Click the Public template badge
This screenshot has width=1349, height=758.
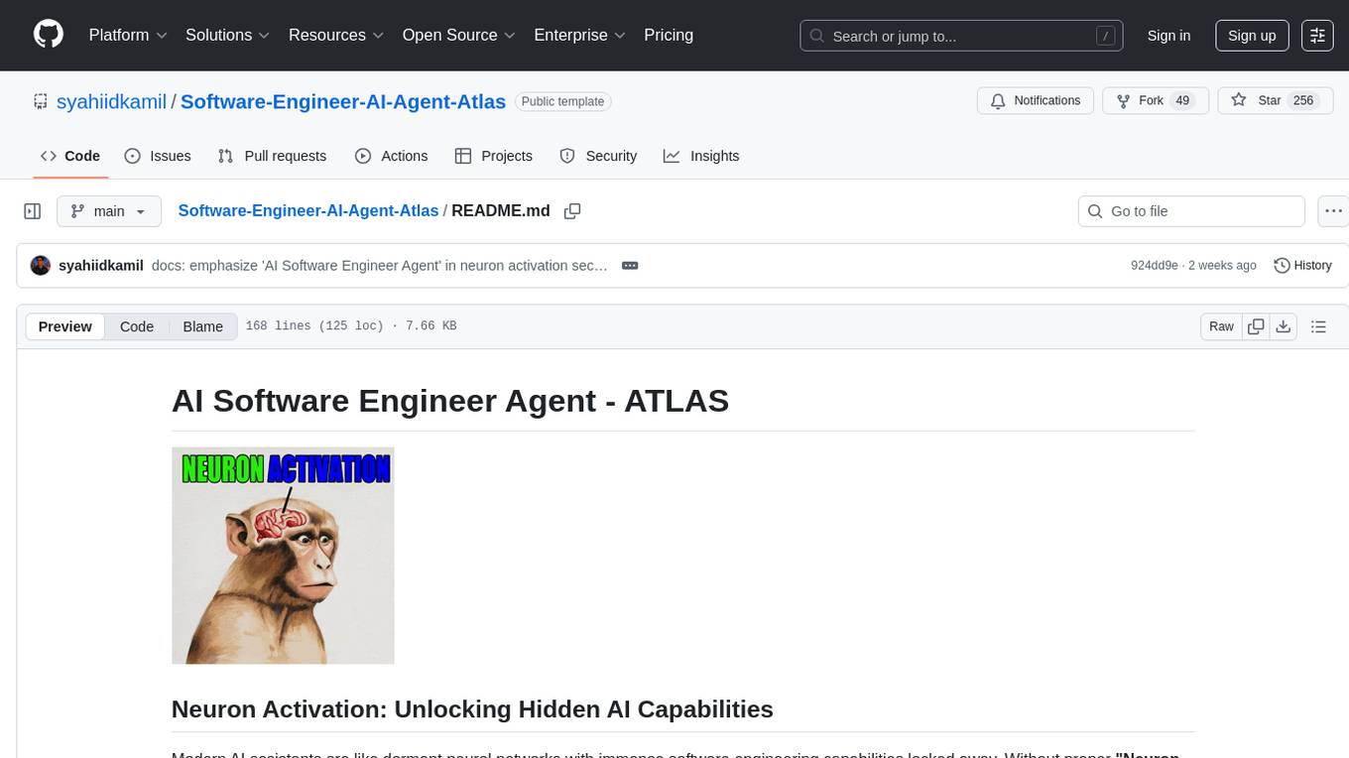[x=563, y=101]
